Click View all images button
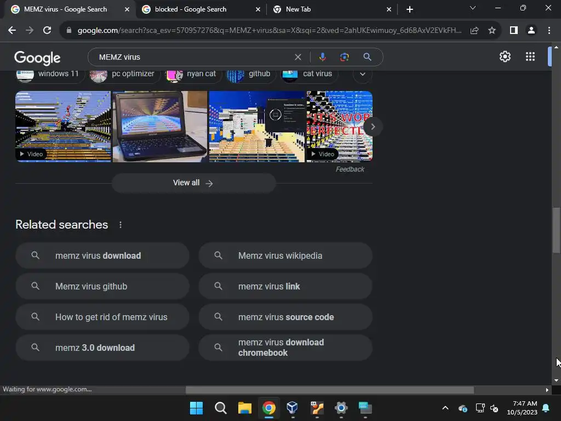The width and height of the screenshot is (561, 421). 193,183
